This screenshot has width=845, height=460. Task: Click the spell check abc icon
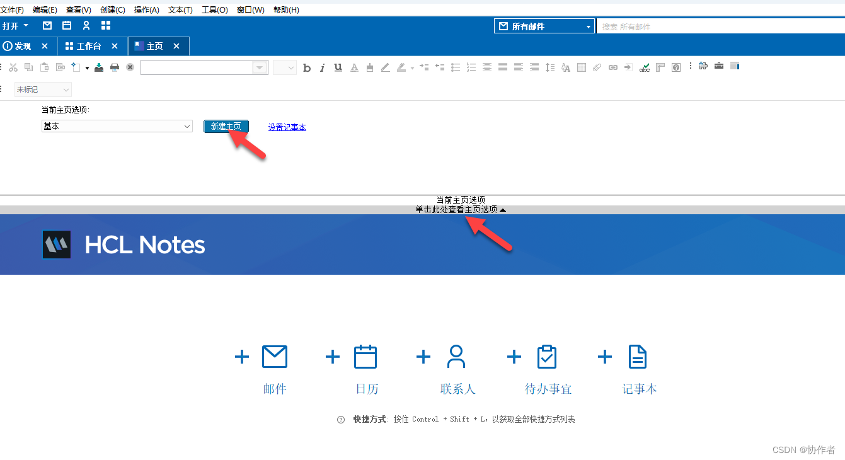(x=645, y=67)
